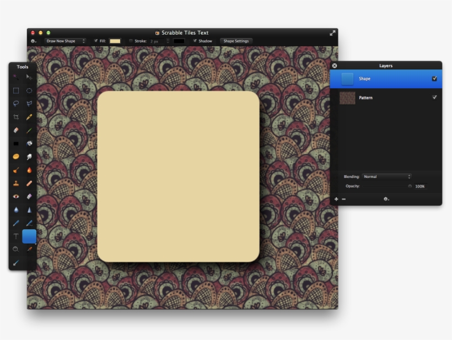
Task: Choose the Paint Bucket tool
Action: [29, 143]
